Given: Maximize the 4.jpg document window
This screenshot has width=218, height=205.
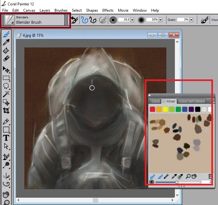Looking at the screenshot, I should [163, 35].
